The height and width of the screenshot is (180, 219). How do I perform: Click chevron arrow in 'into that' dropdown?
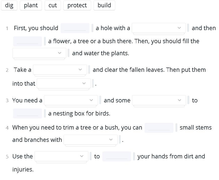pyautogui.click(x=84, y=83)
